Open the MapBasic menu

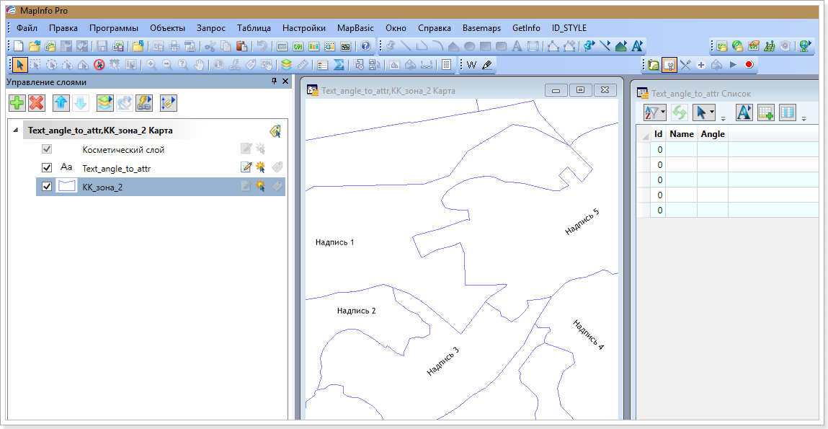tap(355, 28)
